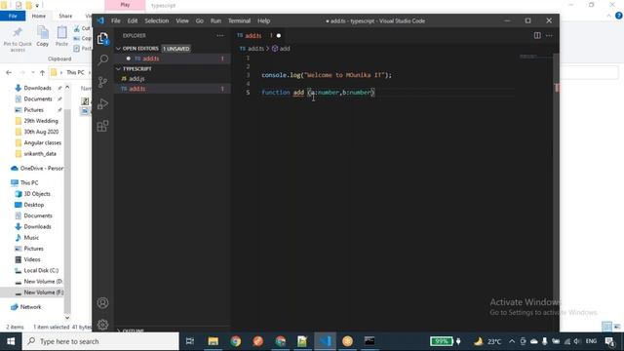This screenshot has width=624, height=351.
Task: Switch to Home tab in File Explorer
Action: [x=39, y=16]
